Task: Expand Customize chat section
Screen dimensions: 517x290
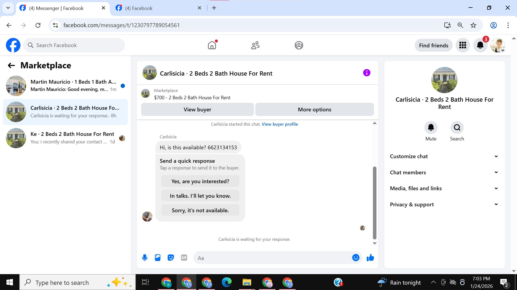Action: [x=444, y=156]
